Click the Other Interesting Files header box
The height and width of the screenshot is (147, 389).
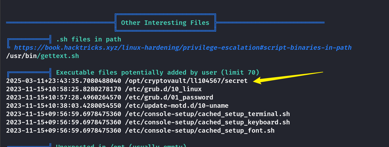pyautogui.click(x=165, y=23)
